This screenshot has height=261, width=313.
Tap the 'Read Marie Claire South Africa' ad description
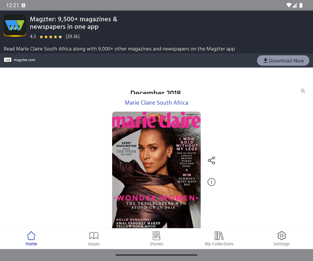click(119, 49)
